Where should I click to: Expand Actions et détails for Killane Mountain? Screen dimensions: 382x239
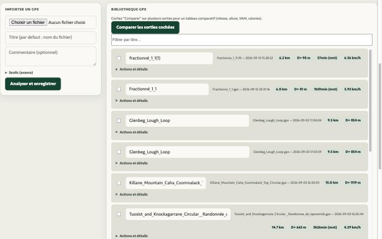point(132,195)
